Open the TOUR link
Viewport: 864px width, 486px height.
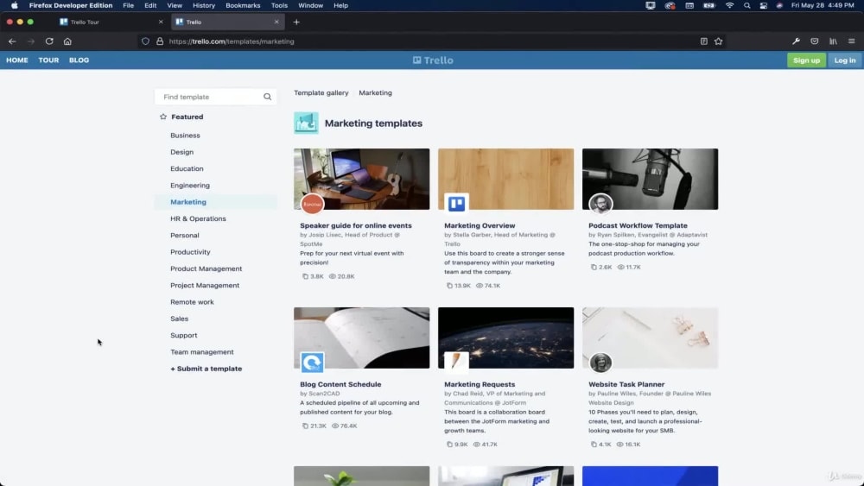tap(48, 60)
